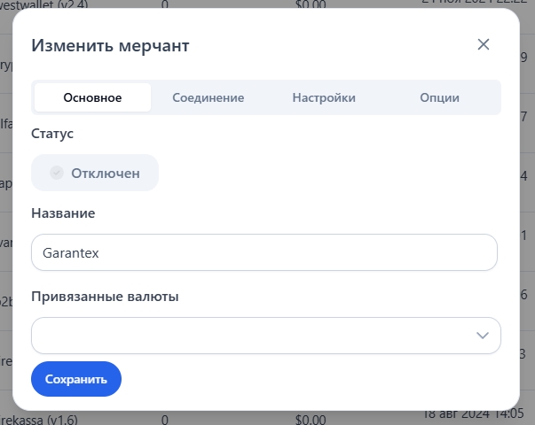Click the Привязанные валюты label

coord(105,297)
